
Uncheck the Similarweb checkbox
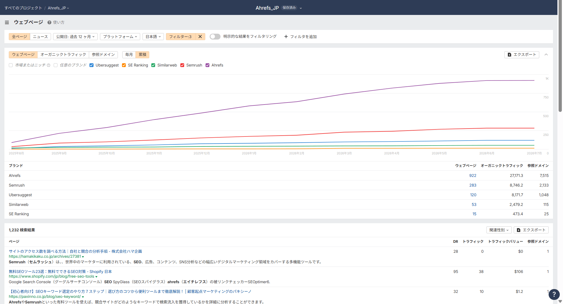[153, 65]
